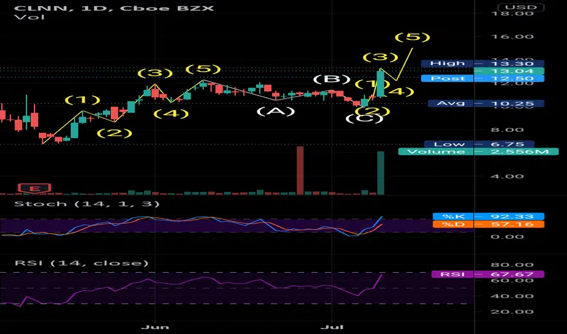
Task: Click the 18.00 price axis tick
Action: [x=512, y=14]
